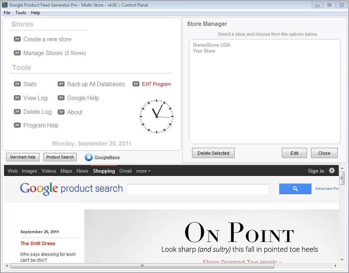Click the blue star GoogleBase icon

pos(89,157)
